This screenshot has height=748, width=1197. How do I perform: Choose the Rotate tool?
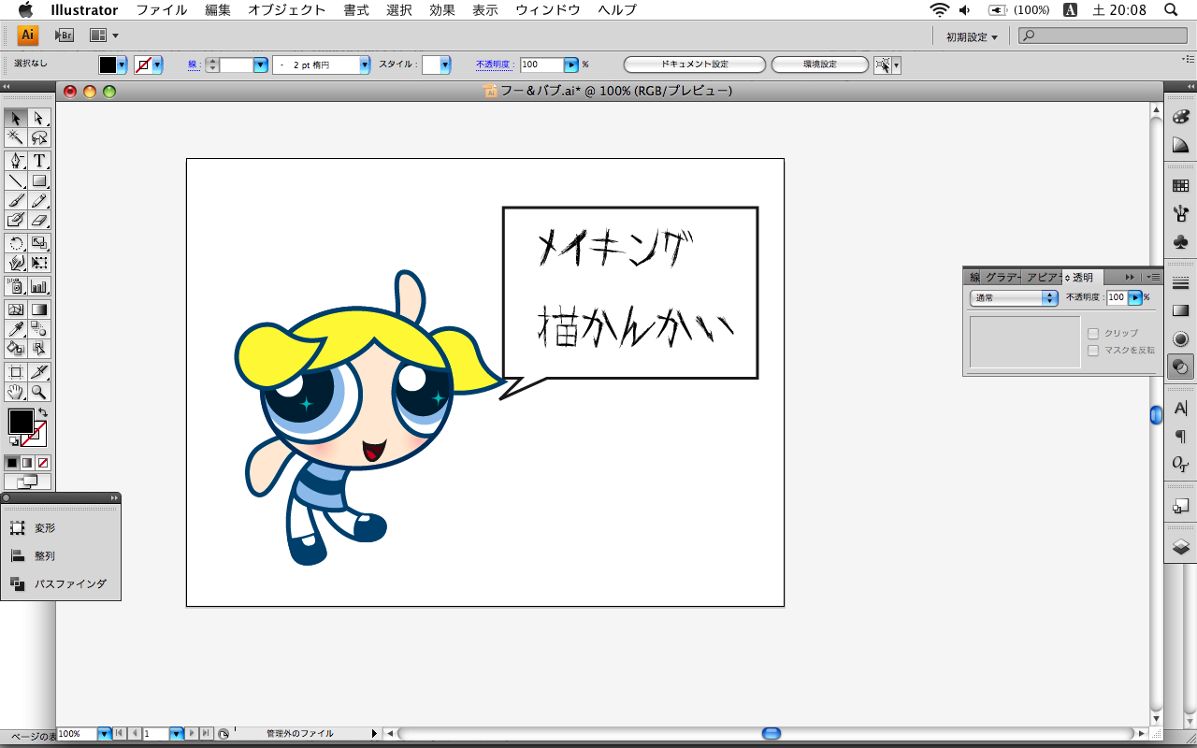(x=16, y=243)
